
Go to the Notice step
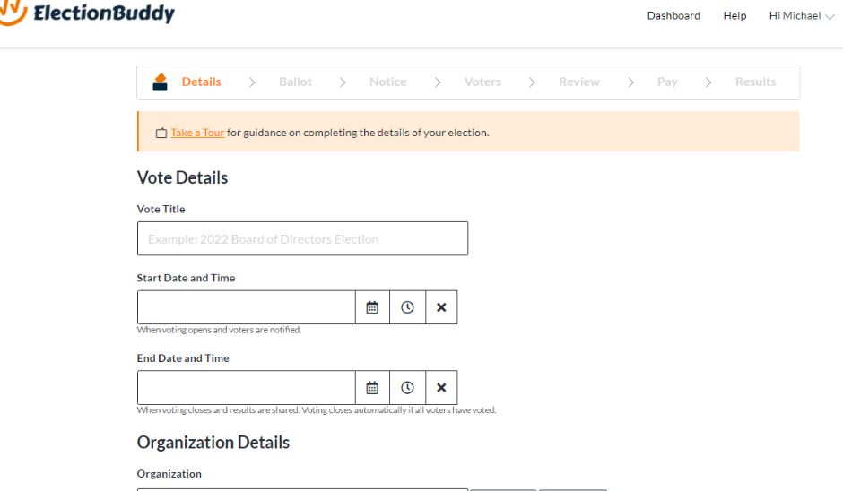pos(387,82)
